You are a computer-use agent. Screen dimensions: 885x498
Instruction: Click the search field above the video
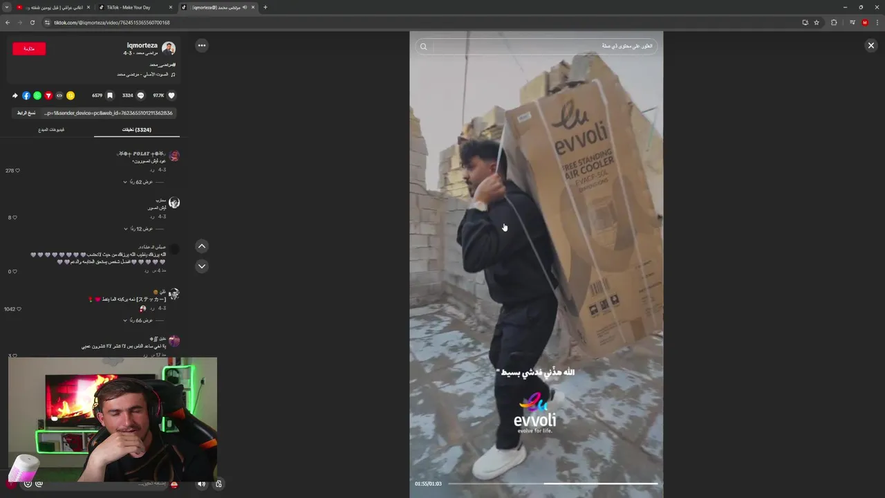coord(537,46)
